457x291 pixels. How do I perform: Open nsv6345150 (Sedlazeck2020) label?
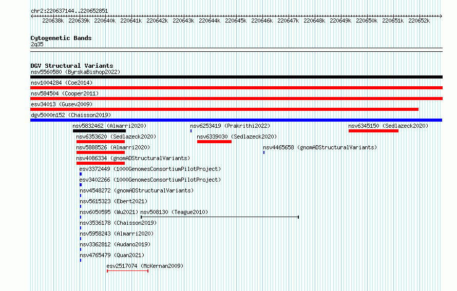(x=388, y=126)
